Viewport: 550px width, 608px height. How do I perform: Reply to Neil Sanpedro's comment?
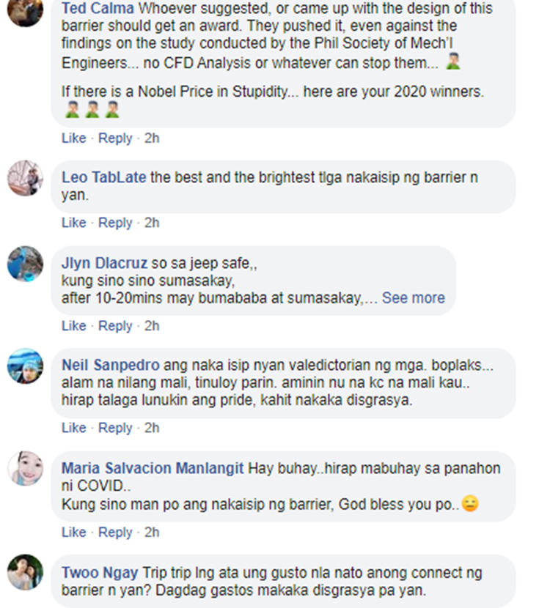coord(115,428)
